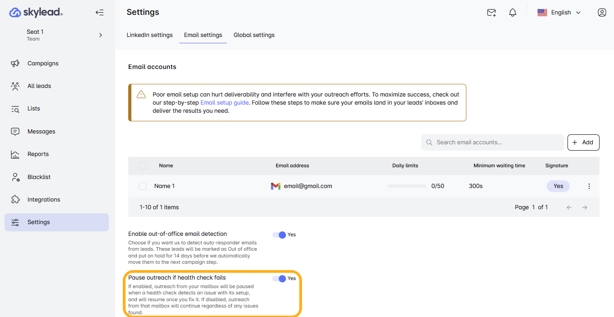The height and width of the screenshot is (317, 614).
Task: Open the three-dot menu for Name 1
Action: [589, 186]
